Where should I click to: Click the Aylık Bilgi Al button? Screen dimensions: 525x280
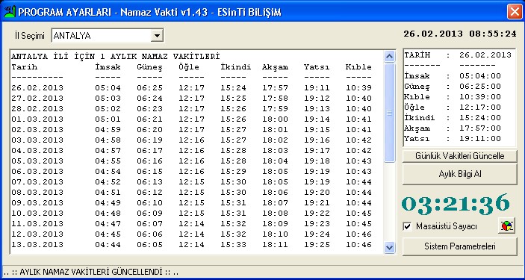click(460, 174)
